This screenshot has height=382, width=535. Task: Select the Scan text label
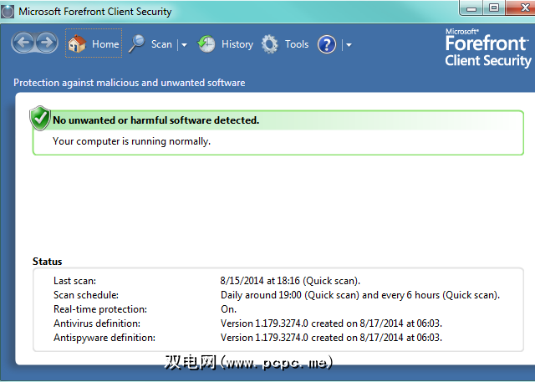tap(161, 44)
